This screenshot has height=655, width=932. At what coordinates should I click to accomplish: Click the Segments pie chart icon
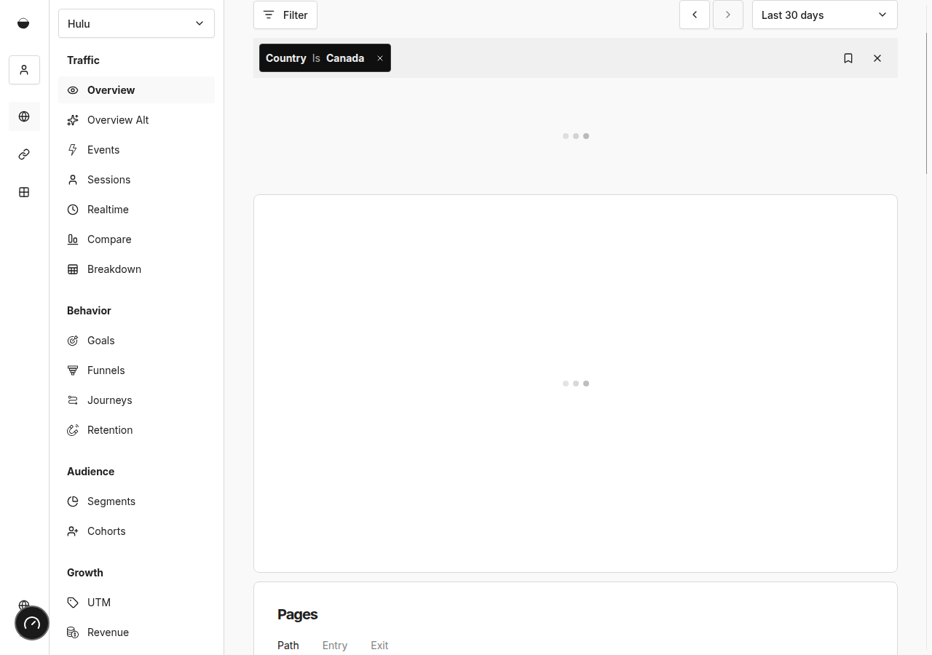coord(72,501)
